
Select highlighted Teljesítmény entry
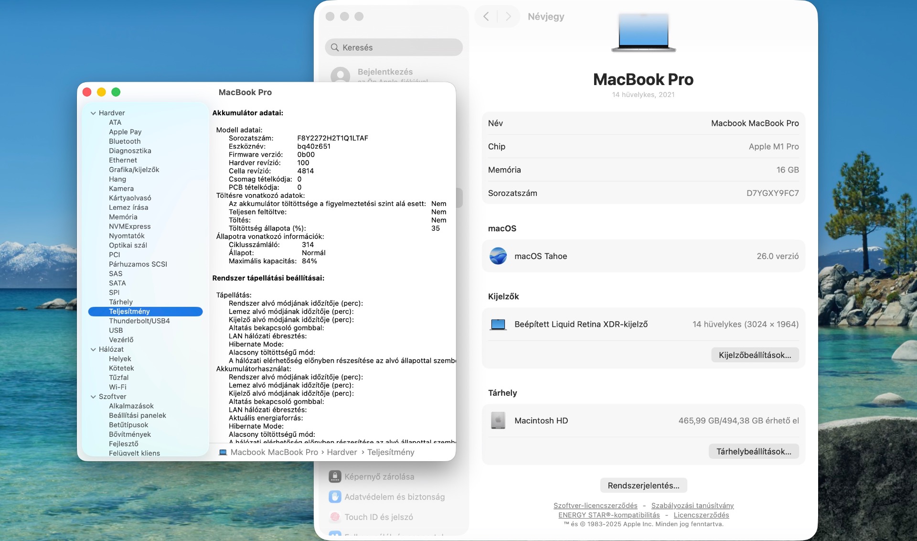146,312
